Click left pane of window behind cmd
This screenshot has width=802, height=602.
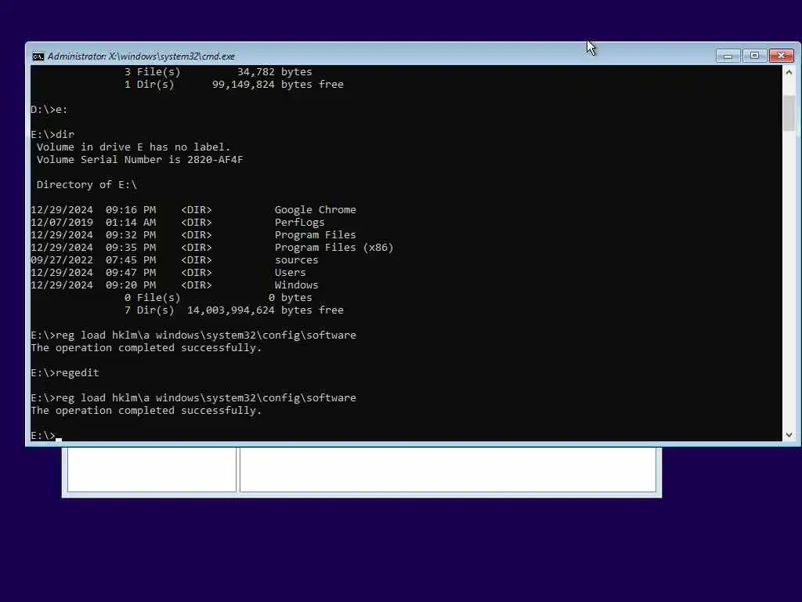[x=152, y=470]
